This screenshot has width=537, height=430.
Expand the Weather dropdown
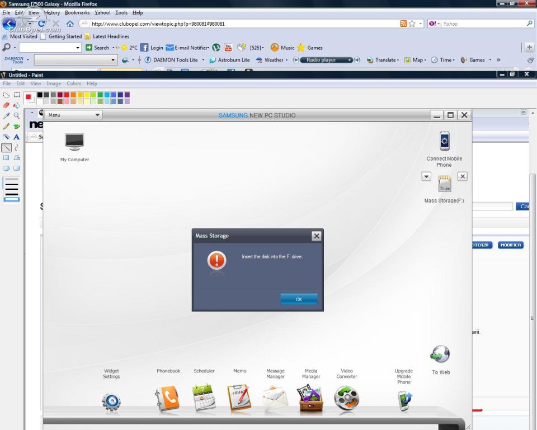point(286,60)
